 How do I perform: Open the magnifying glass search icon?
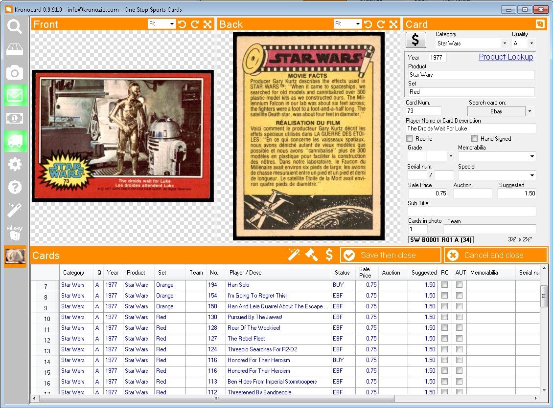pos(15,26)
